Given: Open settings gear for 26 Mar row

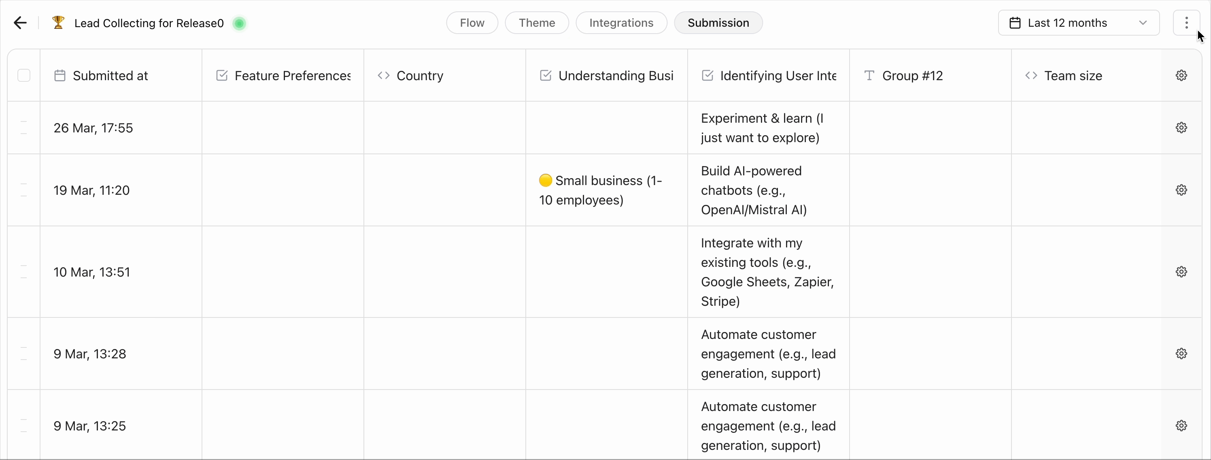Looking at the screenshot, I should pos(1181,128).
